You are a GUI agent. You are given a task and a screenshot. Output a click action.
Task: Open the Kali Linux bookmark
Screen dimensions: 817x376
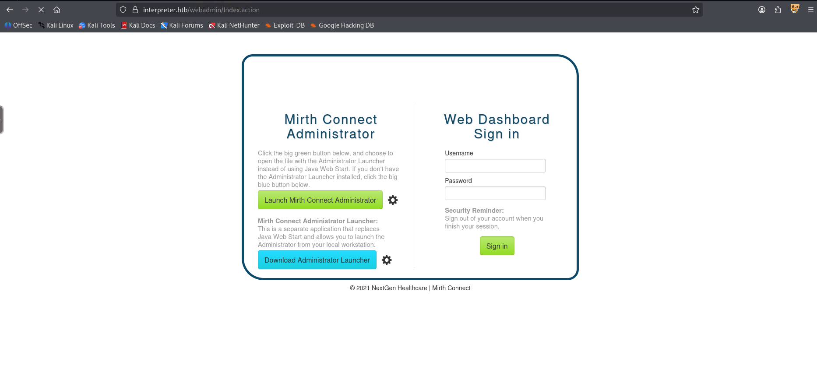pos(56,25)
